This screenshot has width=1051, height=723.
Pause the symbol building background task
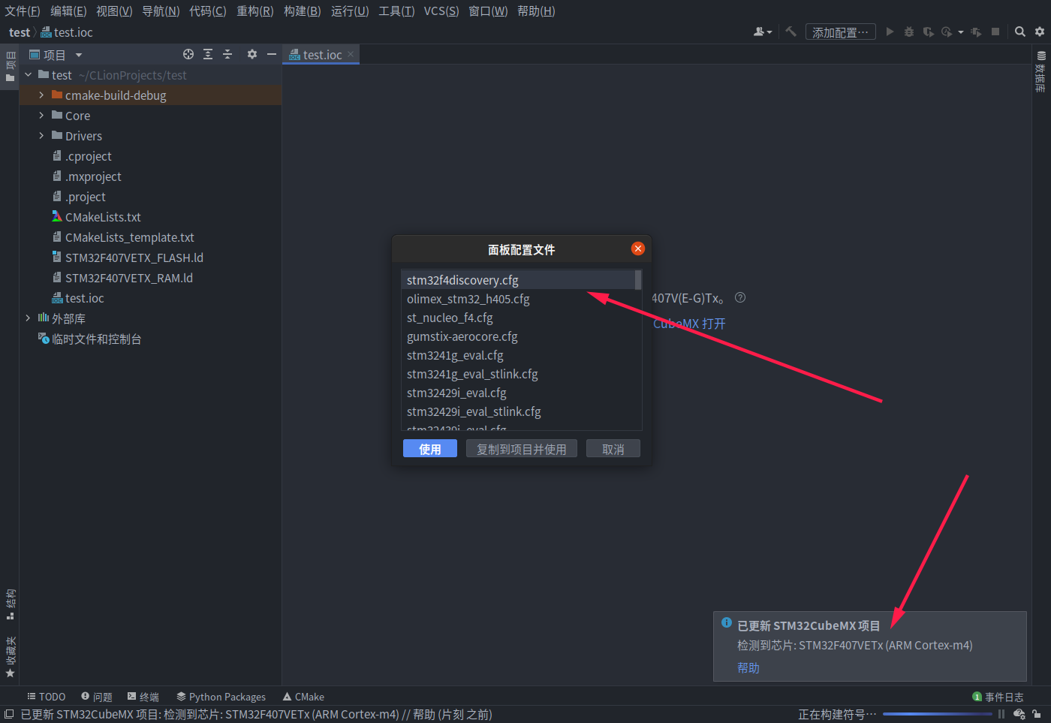coord(1001,714)
